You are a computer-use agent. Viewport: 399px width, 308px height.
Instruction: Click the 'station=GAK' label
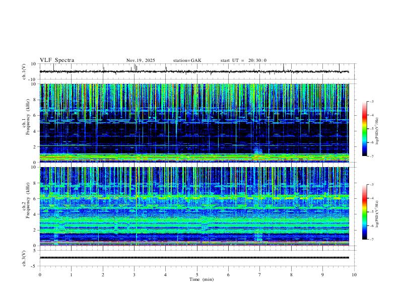pos(187,60)
